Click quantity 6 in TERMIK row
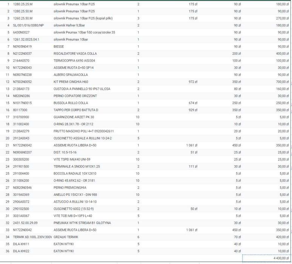The height and width of the screenshot is (264, 292). tap(138, 237)
